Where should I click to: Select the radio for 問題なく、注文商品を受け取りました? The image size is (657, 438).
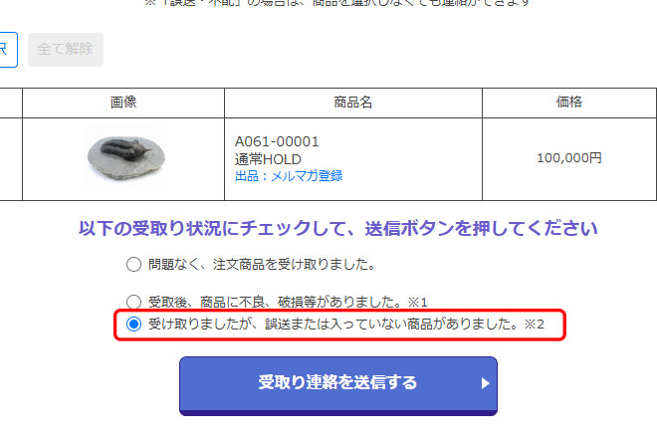click(133, 265)
